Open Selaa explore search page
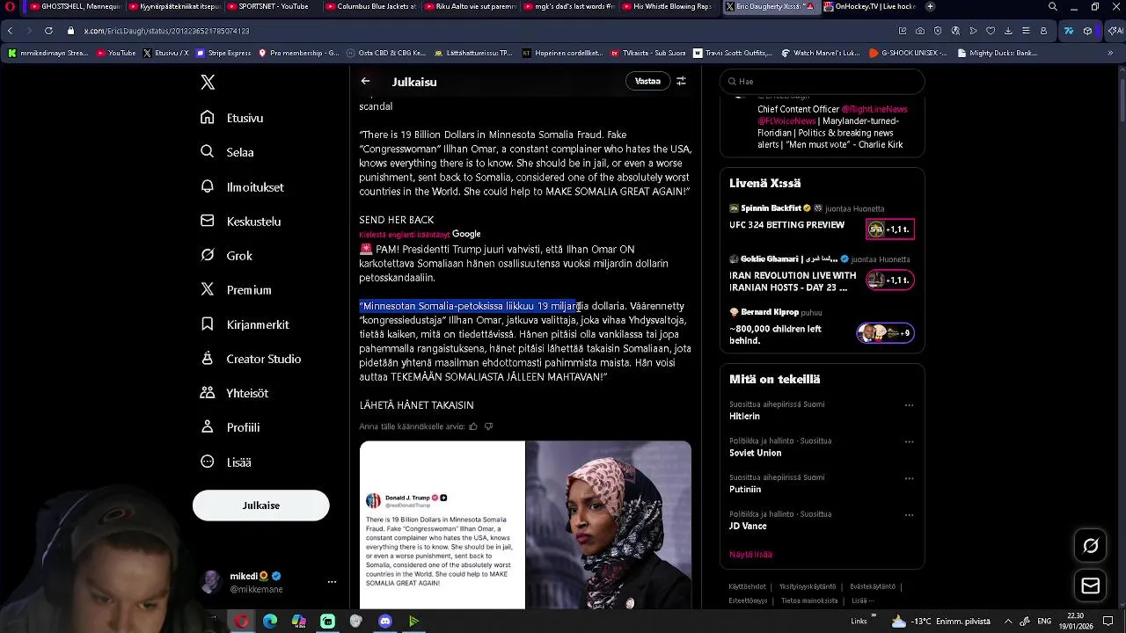The height and width of the screenshot is (633, 1126). pos(227,152)
